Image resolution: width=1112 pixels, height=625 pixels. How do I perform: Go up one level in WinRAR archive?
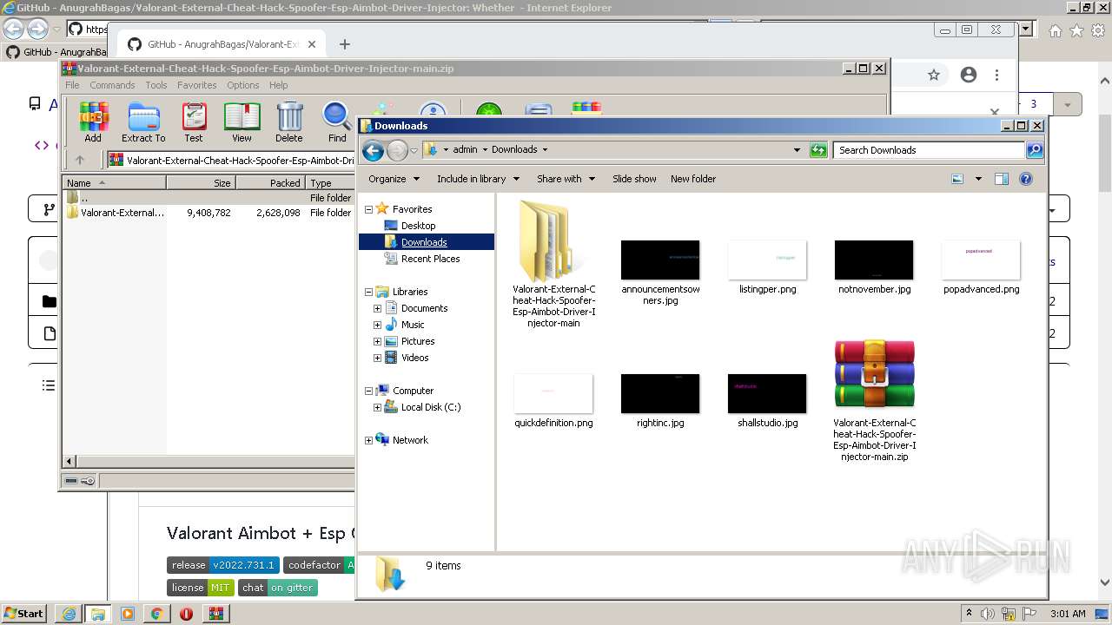(80, 160)
